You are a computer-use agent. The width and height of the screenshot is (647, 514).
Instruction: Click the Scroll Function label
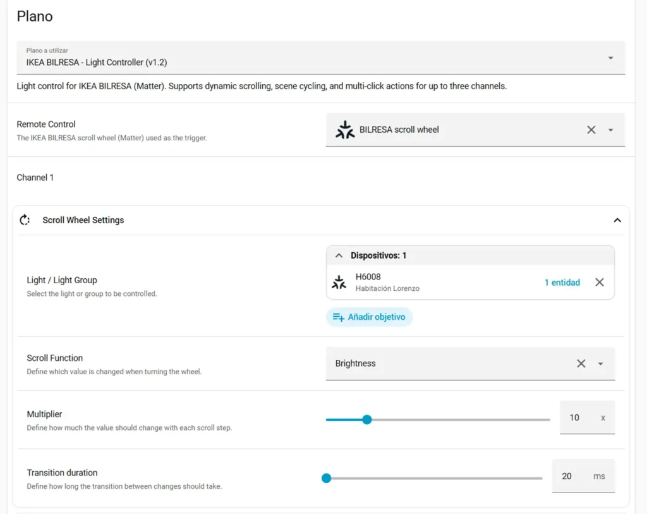coord(54,358)
